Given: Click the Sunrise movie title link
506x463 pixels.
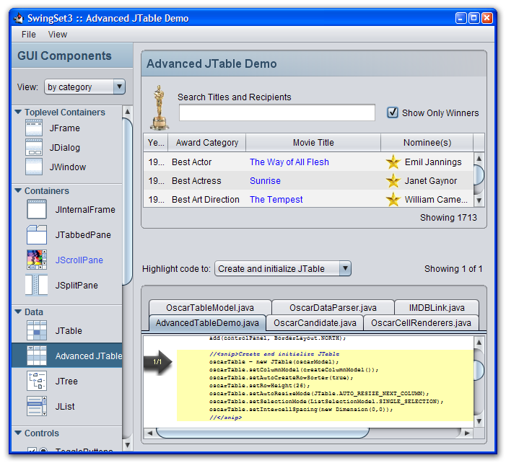Looking at the screenshot, I should (x=265, y=181).
